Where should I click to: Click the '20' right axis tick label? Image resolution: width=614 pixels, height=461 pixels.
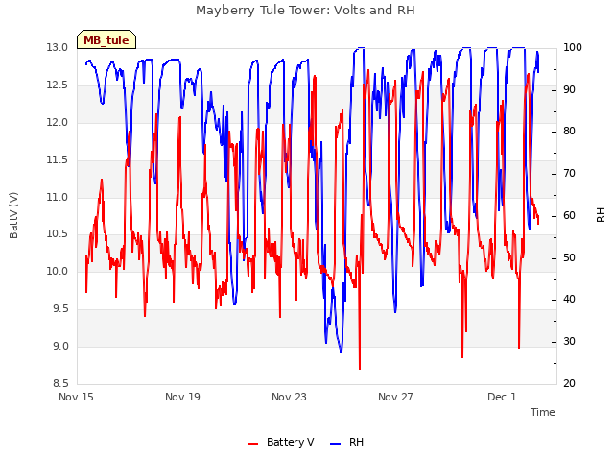click(x=569, y=383)
